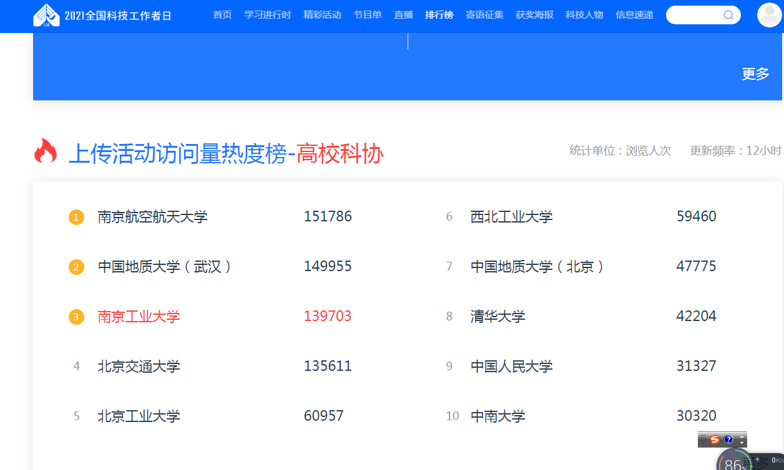Screen dimensions: 784x470
Task: Click the view count 47775
Action: click(697, 267)
